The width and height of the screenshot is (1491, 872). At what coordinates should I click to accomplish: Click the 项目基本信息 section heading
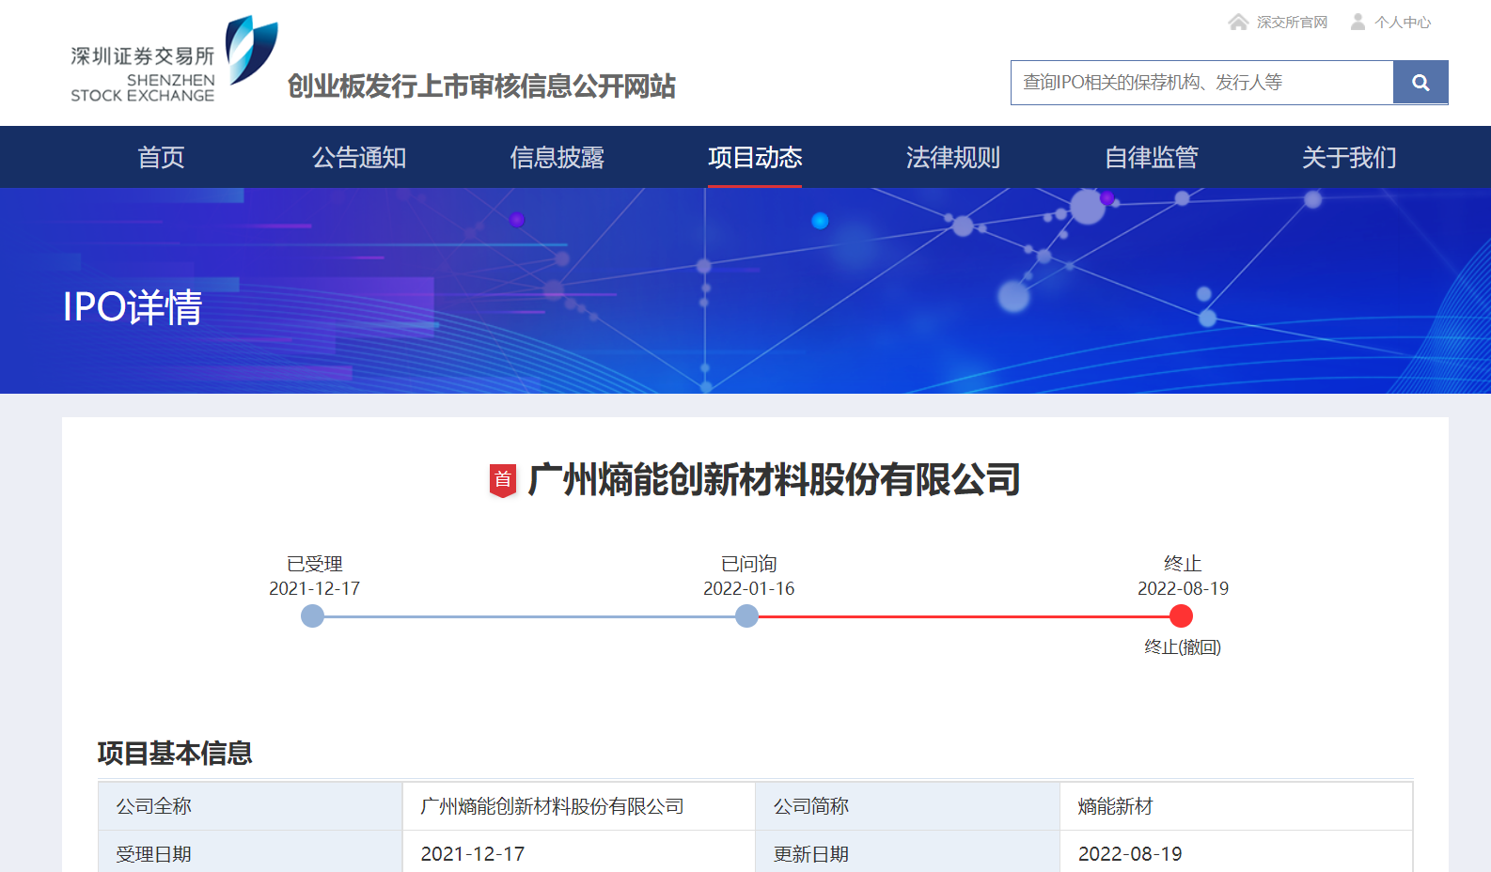point(175,754)
